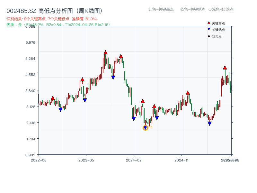Click the 2022-08 x-axis label
257x193 pixels.
pos(39,160)
